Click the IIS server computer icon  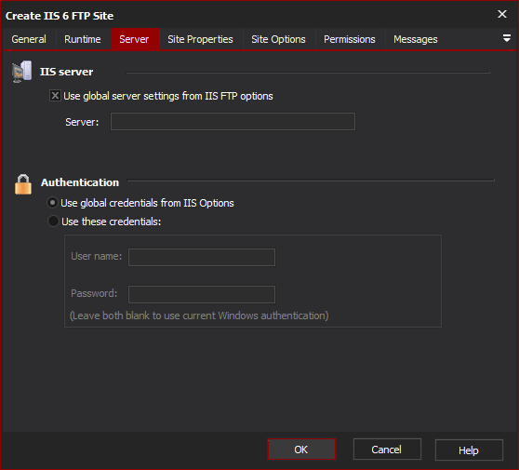click(x=21, y=72)
